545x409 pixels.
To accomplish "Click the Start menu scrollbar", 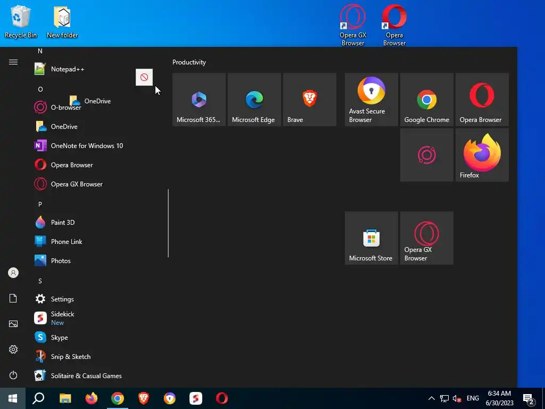I will coord(168,223).
